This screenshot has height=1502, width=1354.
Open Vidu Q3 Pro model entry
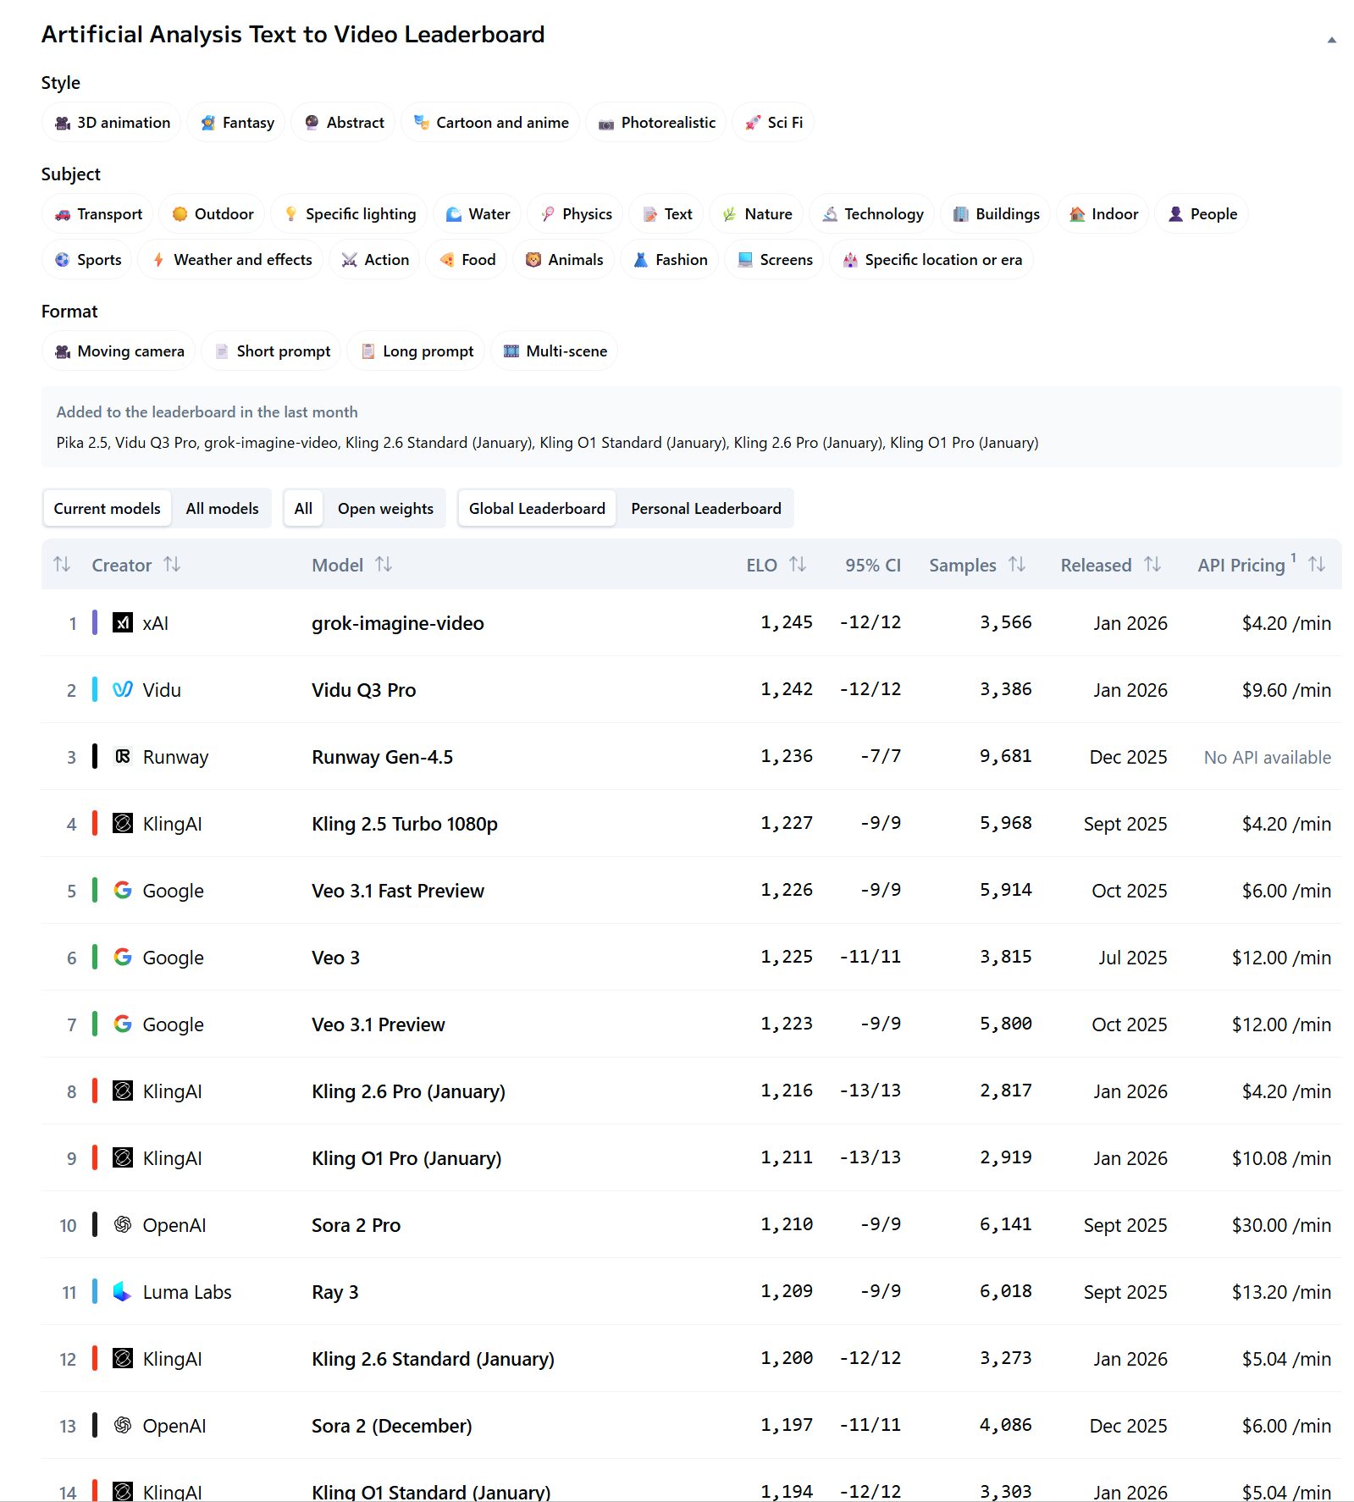[364, 690]
